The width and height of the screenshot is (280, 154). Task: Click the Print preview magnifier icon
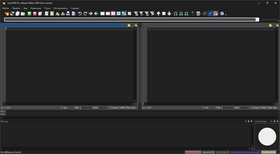pos(73,14)
